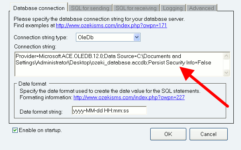Screen dimensions: 241x150
Task: Click the connection string scroll down arrow
Action: (x=226, y=72)
